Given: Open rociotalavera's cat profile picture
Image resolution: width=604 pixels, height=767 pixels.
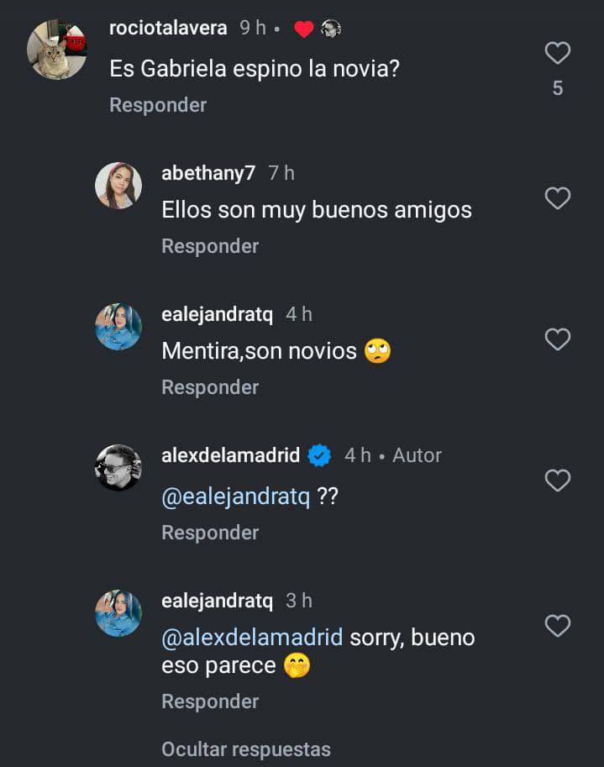Looking at the screenshot, I should [x=56, y=50].
